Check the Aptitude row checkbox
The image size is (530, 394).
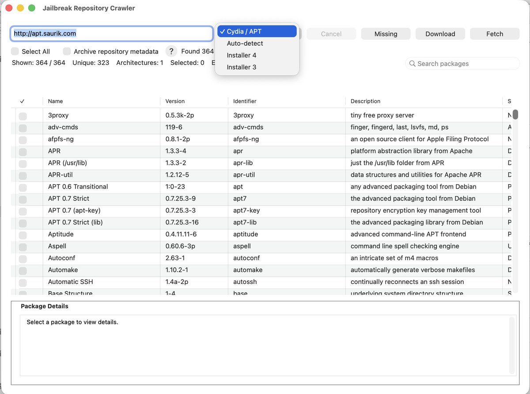coord(23,235)
